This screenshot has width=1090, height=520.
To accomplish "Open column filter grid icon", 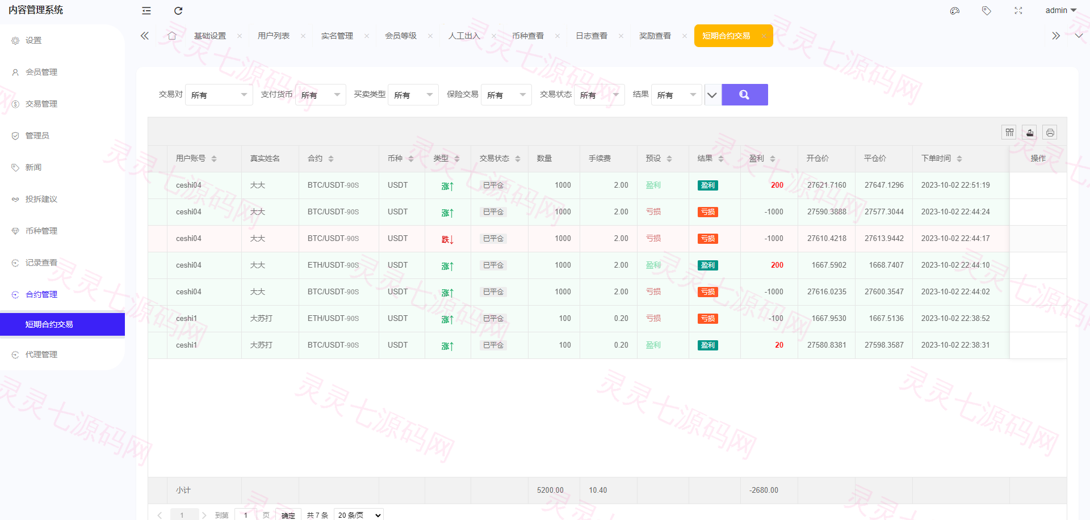I will click(x=1009, y=132).
